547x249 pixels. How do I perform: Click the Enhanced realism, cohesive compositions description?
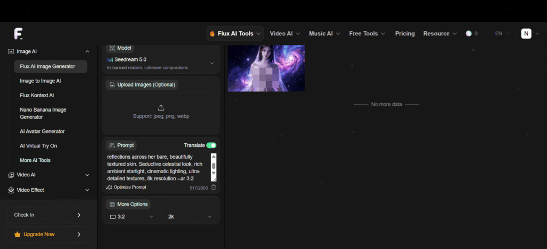point(147,67)
